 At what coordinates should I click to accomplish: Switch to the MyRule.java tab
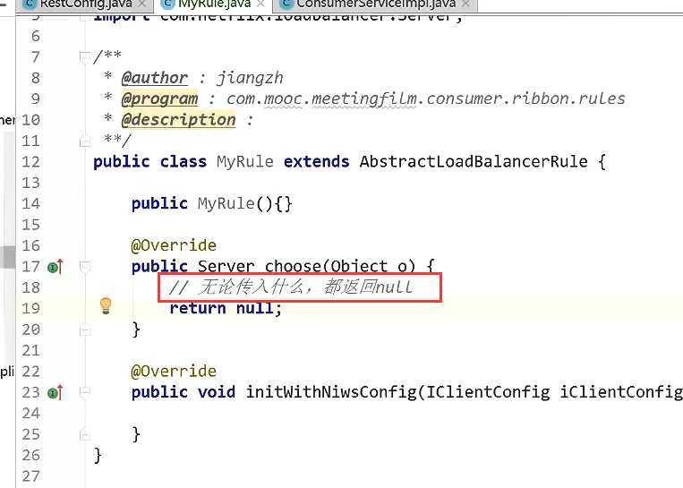(214, 4)
